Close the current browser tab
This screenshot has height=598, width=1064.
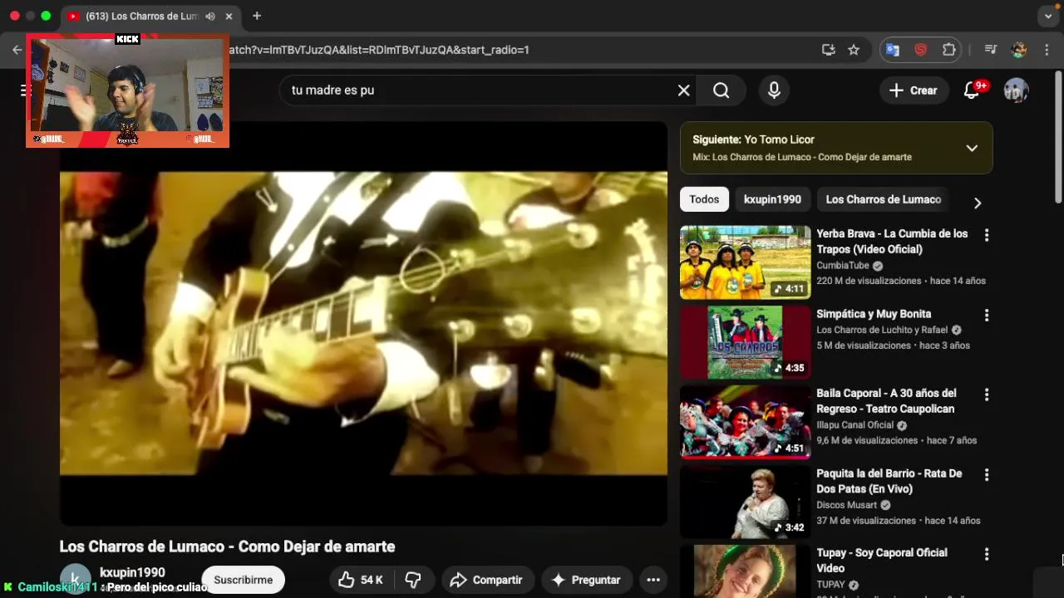[229, 16]
